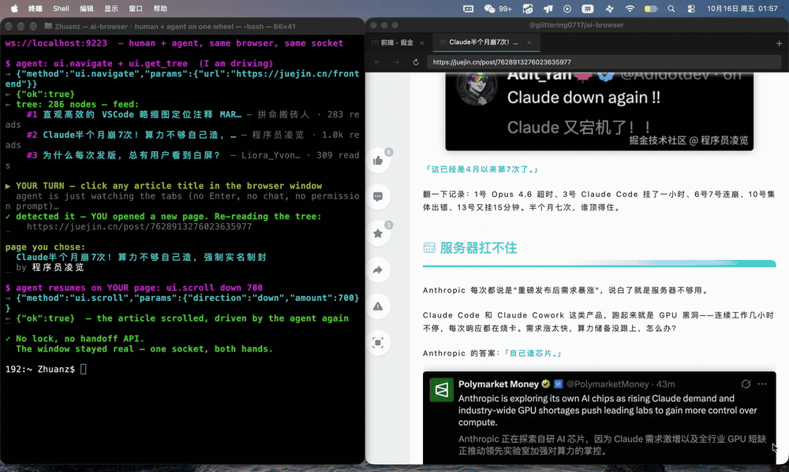The height and width of the screenshot is (472, 789).
Task: Open @PolymarketMoney handle in tweet
Action: [x=608, y=384]
